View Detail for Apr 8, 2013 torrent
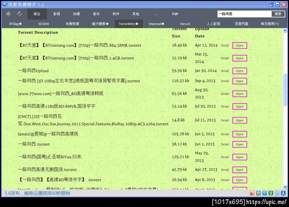This screenshot has width=289, height=207. click(x=225, y=180)
